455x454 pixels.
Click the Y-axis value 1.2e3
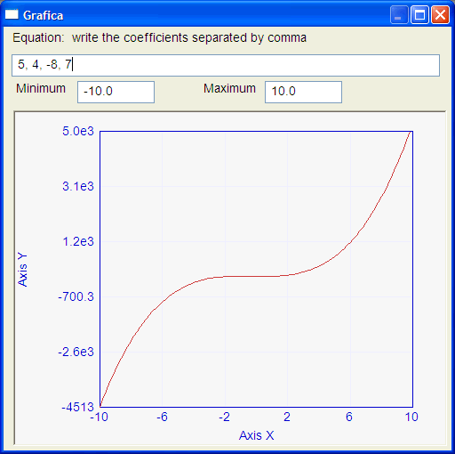(x=78, y=241)
